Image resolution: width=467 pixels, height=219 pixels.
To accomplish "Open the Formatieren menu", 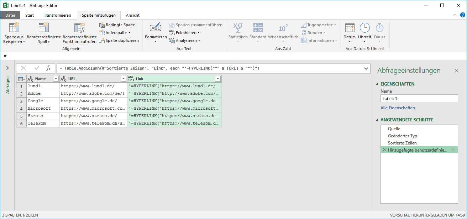I will tap(156, 33).
